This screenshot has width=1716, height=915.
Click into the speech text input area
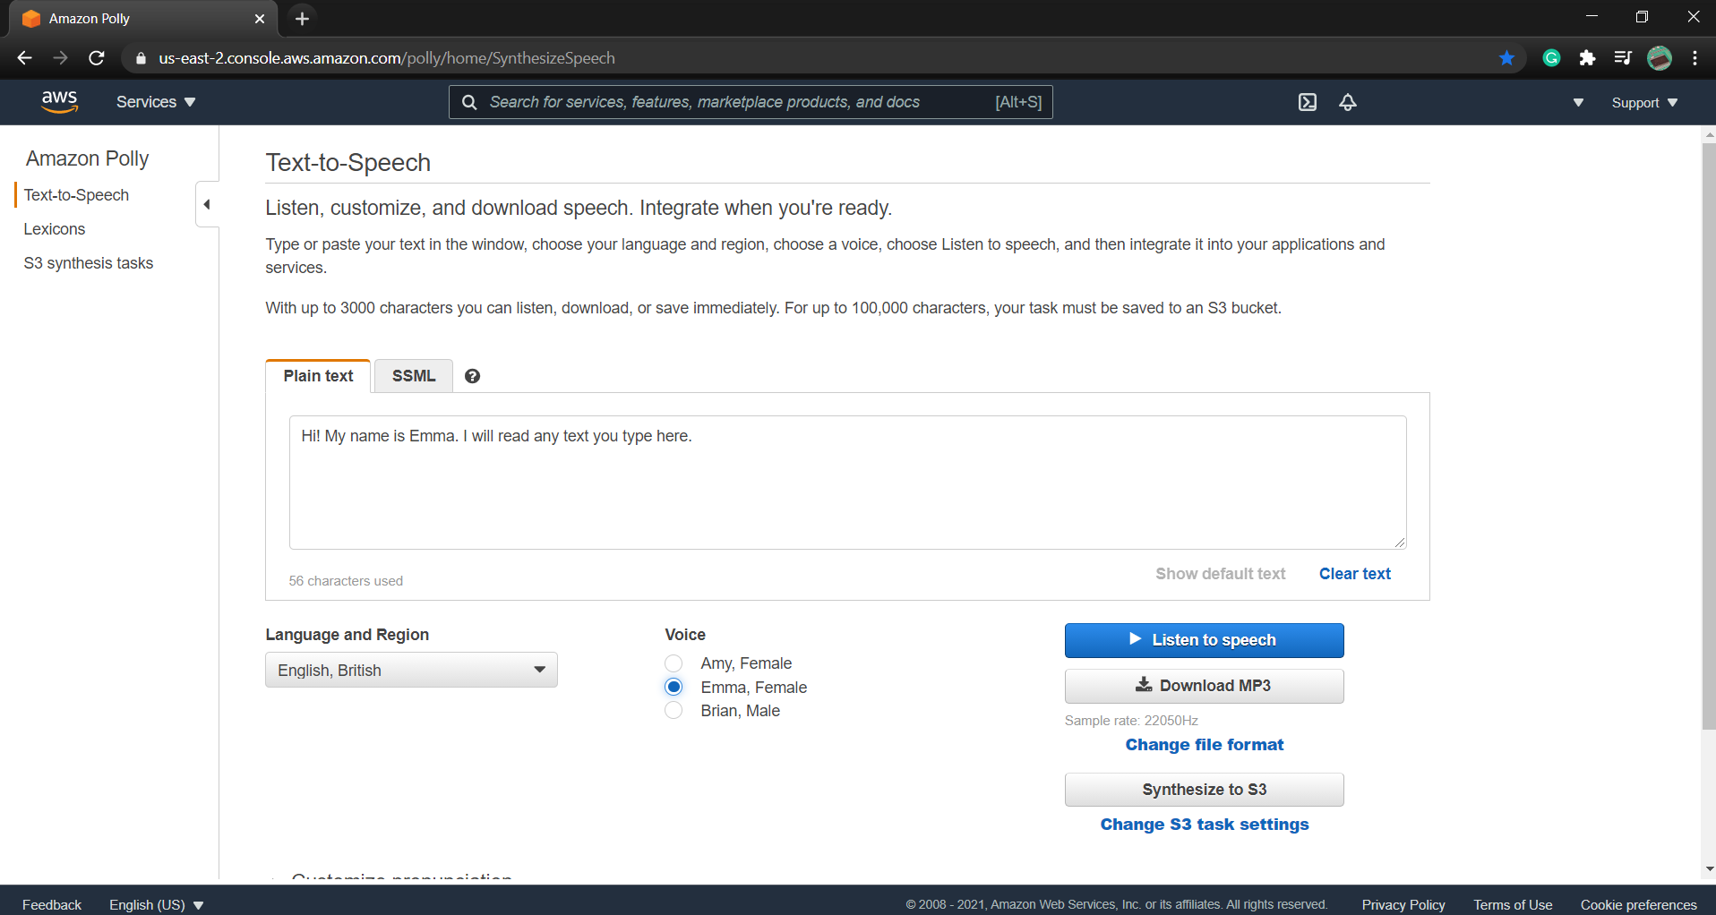[846, 483]
